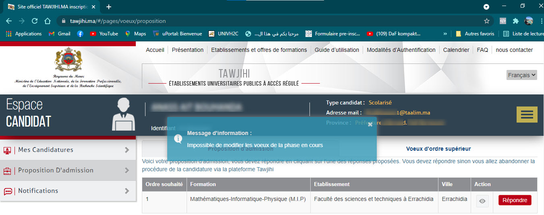Viewport: 544px width, 215px height.
Task: Click the Mathématiques-Informatique-Physique (M.I.P) cell
Action: pos(249,202)
